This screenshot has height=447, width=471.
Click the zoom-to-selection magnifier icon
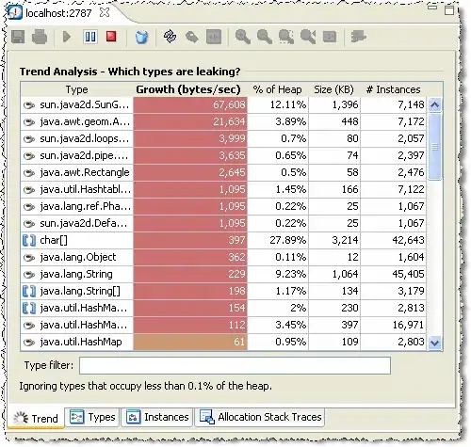pos(286,37)
